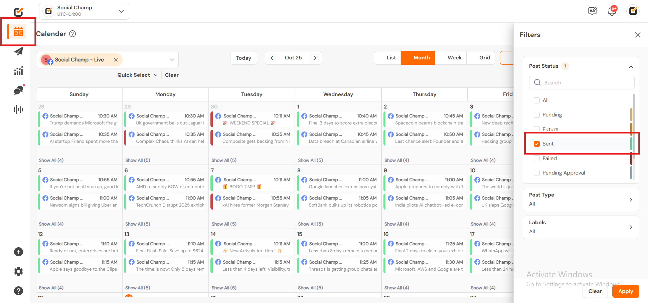Switch to the Week view tab
The height and width of the screenshot is (303, 648).
[x=454, y=58]
